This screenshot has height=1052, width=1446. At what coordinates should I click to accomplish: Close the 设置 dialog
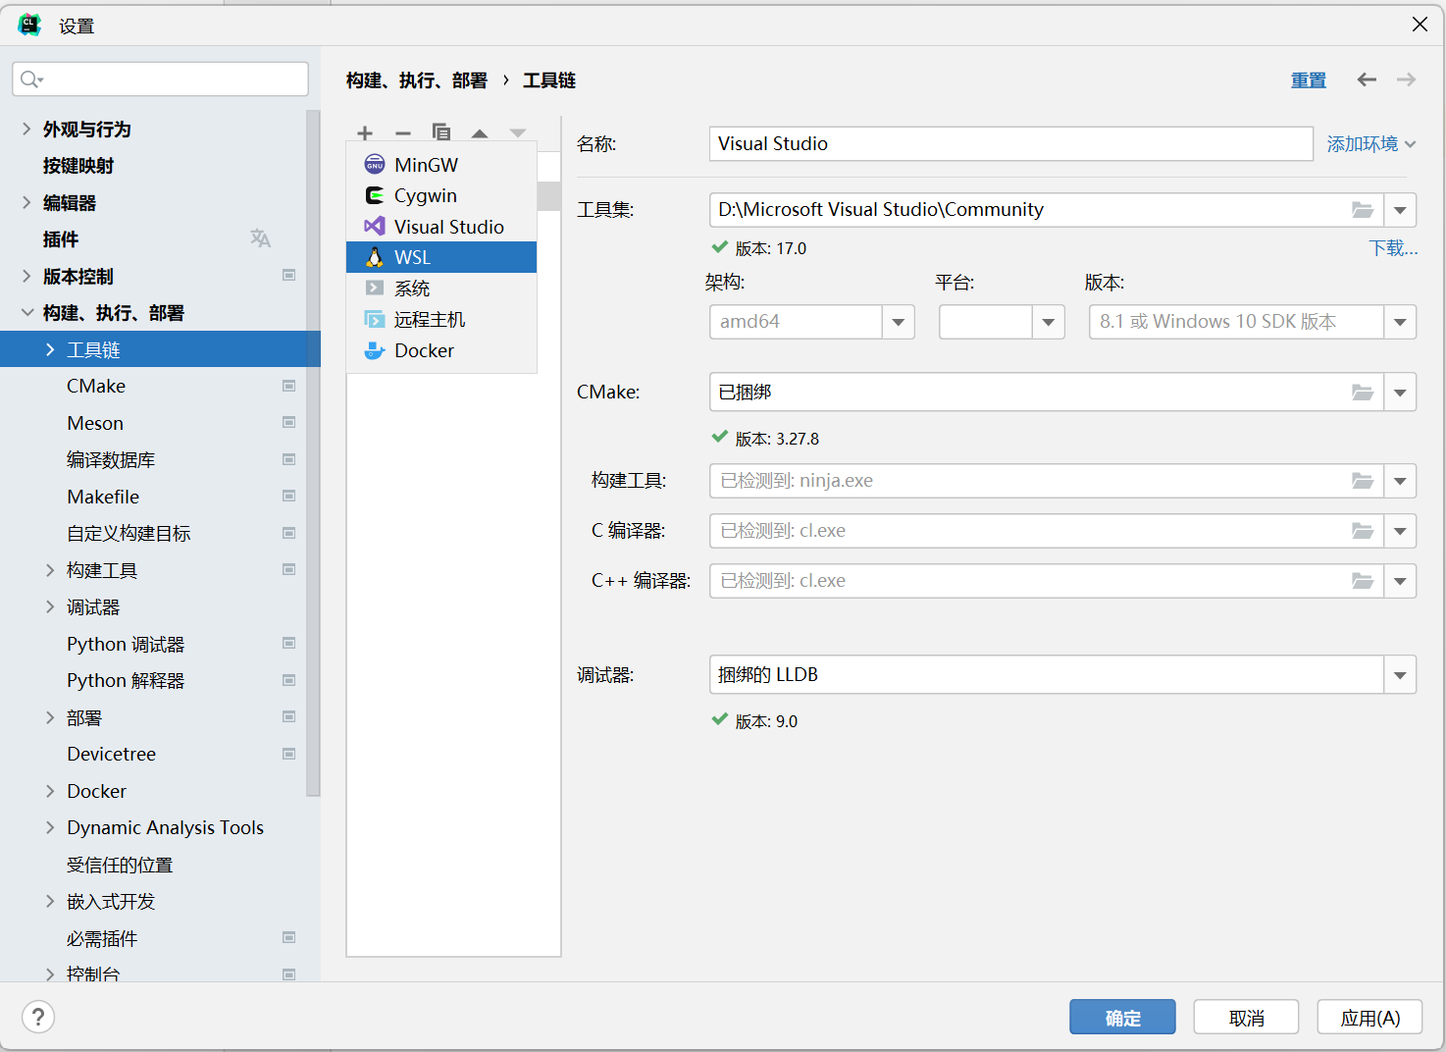1420,25
